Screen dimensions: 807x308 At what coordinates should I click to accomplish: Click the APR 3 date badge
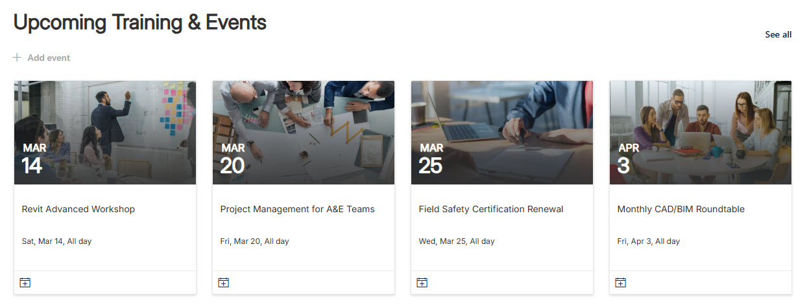tap(628, 160)
